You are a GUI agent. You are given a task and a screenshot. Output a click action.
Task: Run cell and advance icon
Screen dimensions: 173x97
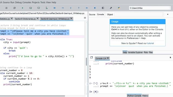[x=39, y=8]
